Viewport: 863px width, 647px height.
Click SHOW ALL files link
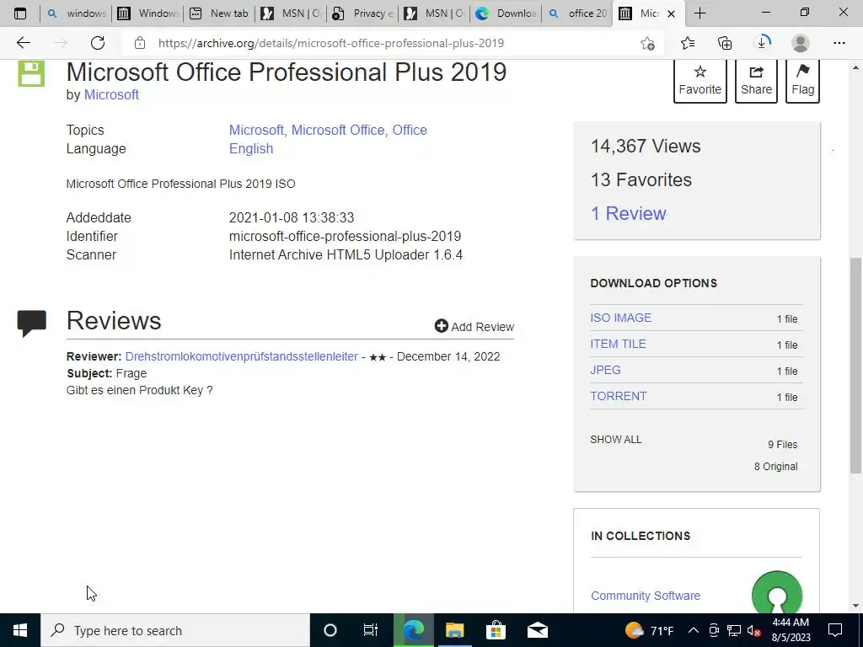click(x=616, y=440)
